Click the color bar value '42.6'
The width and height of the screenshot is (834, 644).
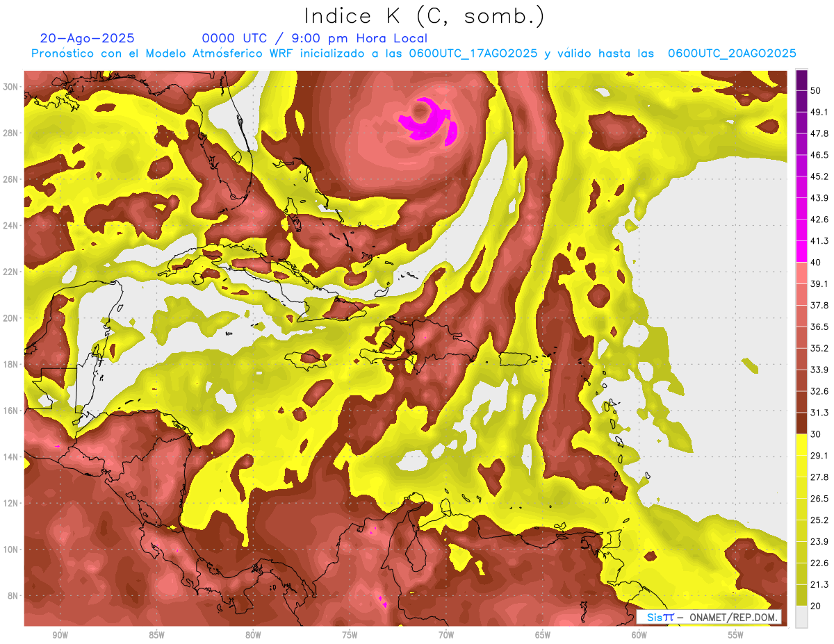tap(819, 220)
